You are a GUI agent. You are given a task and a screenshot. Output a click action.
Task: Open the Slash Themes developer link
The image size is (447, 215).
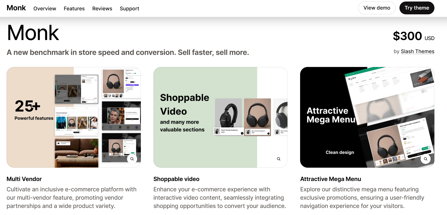coord(418,51)
